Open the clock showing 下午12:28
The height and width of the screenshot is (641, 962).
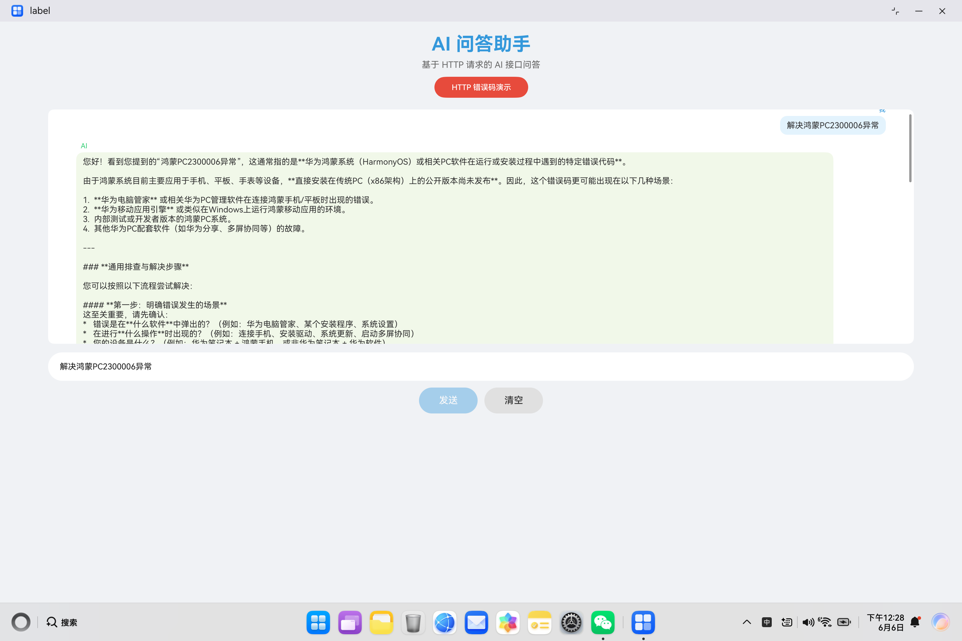pyautogui.click(x=886, y=622)
